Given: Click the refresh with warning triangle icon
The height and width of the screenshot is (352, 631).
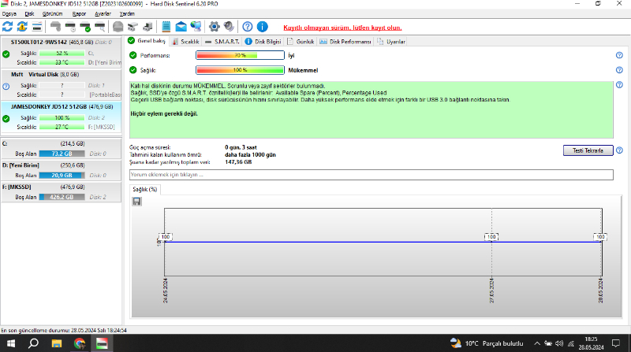Looking at the screenshot, I should (22, 27).
